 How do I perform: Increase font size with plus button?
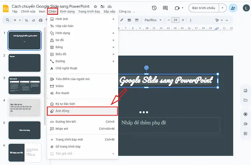coord(183,20)
